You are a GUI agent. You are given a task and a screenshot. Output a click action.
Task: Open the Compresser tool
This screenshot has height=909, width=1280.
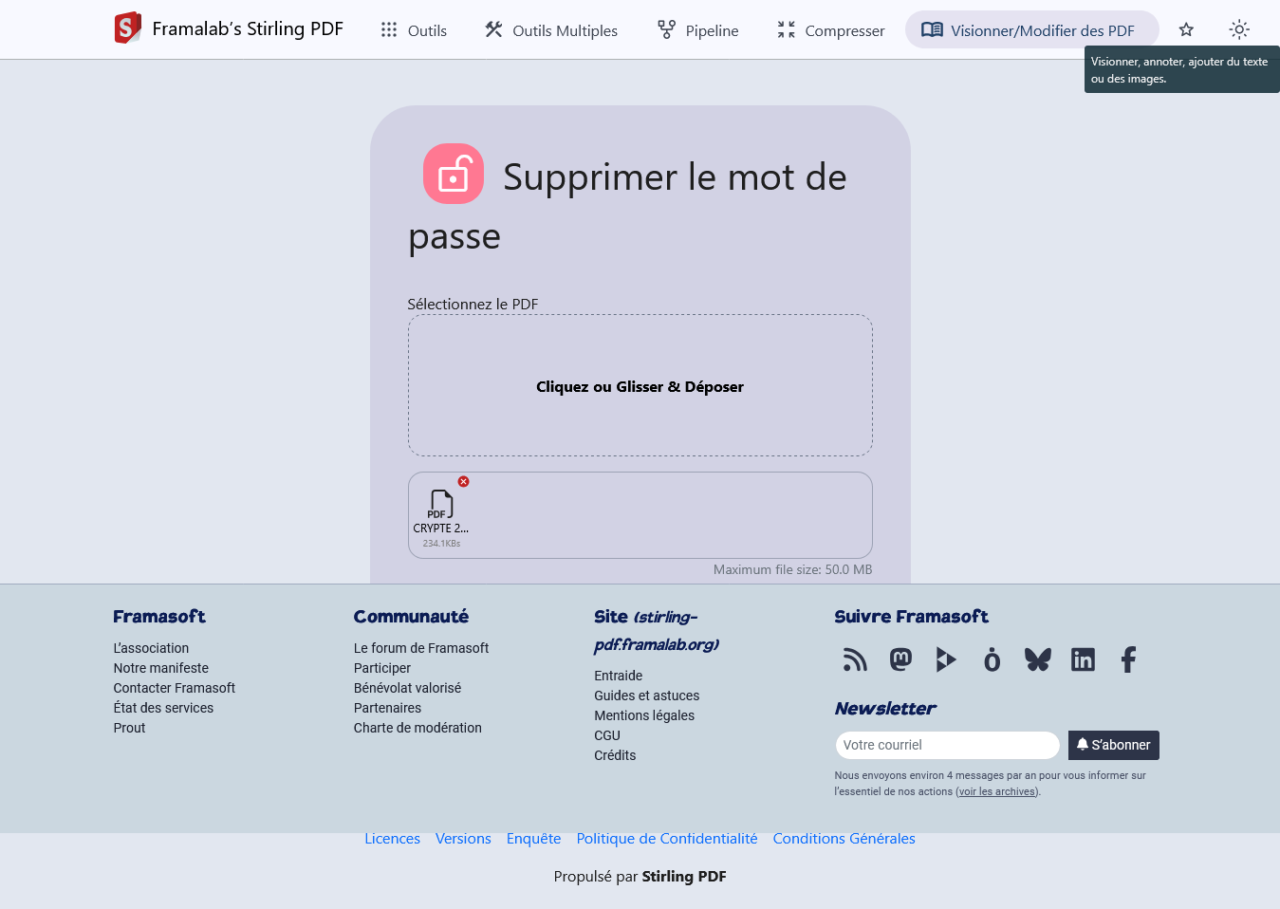click(831, 30)
